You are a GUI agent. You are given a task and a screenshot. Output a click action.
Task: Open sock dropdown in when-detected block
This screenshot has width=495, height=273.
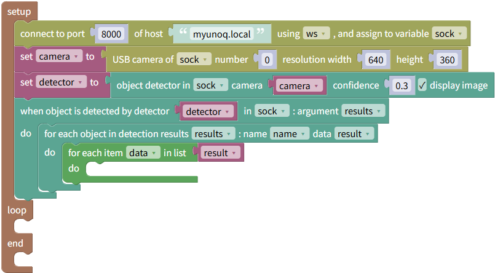pyautogui.click(x=272, y=111)
